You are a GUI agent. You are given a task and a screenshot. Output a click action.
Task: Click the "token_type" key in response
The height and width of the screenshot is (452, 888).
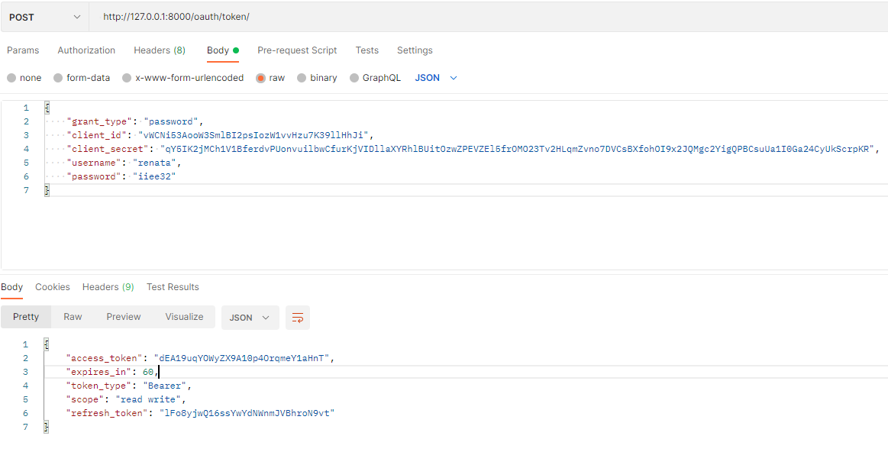(x=97, y=386)
